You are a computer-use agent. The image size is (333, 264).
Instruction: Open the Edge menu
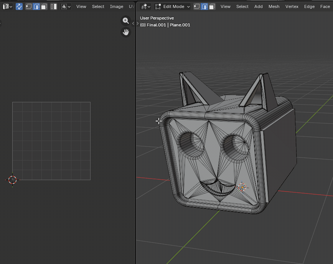309,7
